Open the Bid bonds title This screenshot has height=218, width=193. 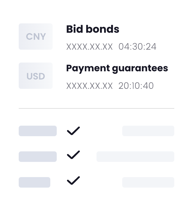click(x=93, y=29)
